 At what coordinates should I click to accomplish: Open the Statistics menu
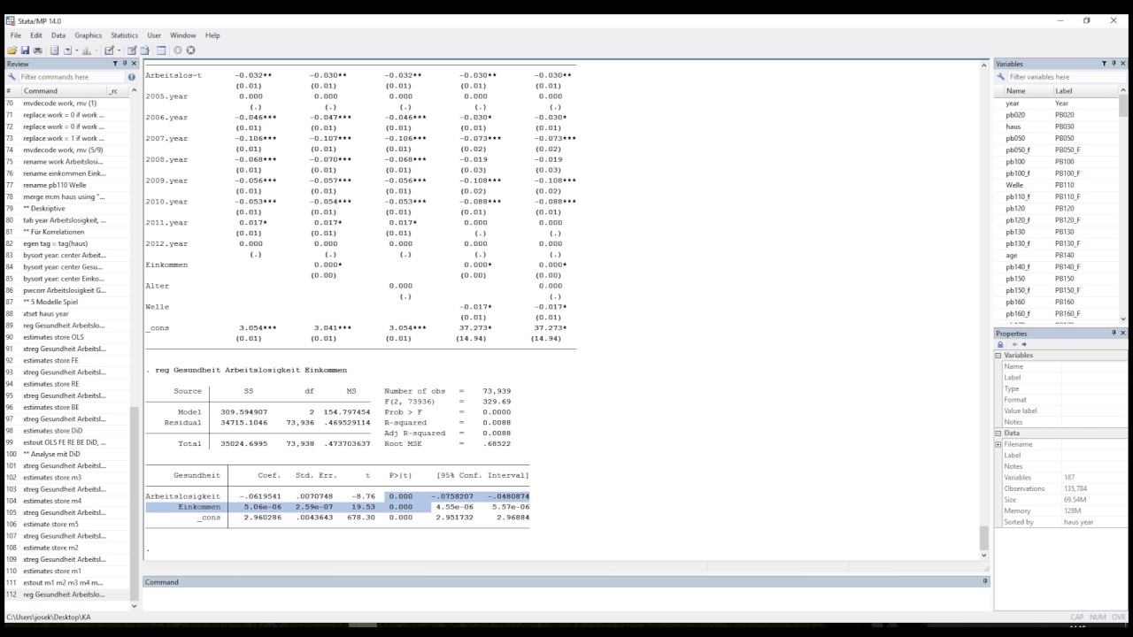pos(125,35)
